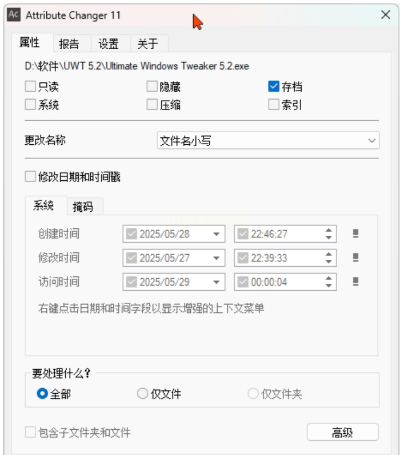The height and width of the screenshot is (455, 408).
Task: Click the menu icon beside 访问时间 row
Action: coord(355,282)
